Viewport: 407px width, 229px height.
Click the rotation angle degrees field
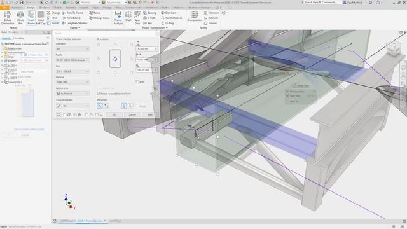[x=146, y=70]
